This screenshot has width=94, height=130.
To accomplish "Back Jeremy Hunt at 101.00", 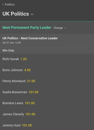I will pyautogui.click(x=27, y=125).
